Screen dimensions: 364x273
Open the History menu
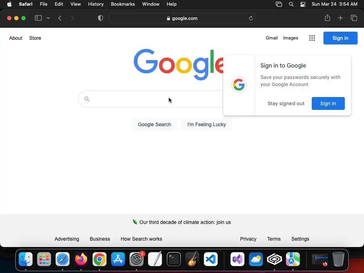point(96,4)
